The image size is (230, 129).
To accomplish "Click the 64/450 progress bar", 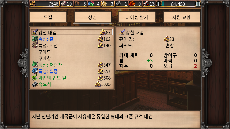I will click(x=178, y=4).
